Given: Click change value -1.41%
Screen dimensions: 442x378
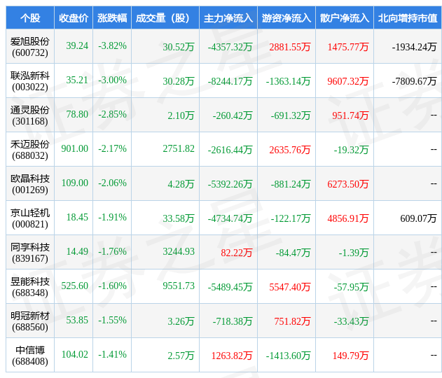Looking at the screenshot, I should (x=113, y=354).
